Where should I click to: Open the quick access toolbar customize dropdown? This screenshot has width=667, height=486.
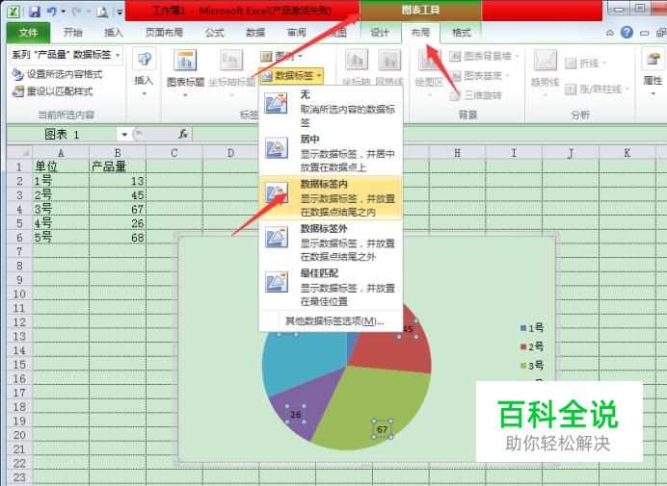pyautogui.click(x=120, y=12)
